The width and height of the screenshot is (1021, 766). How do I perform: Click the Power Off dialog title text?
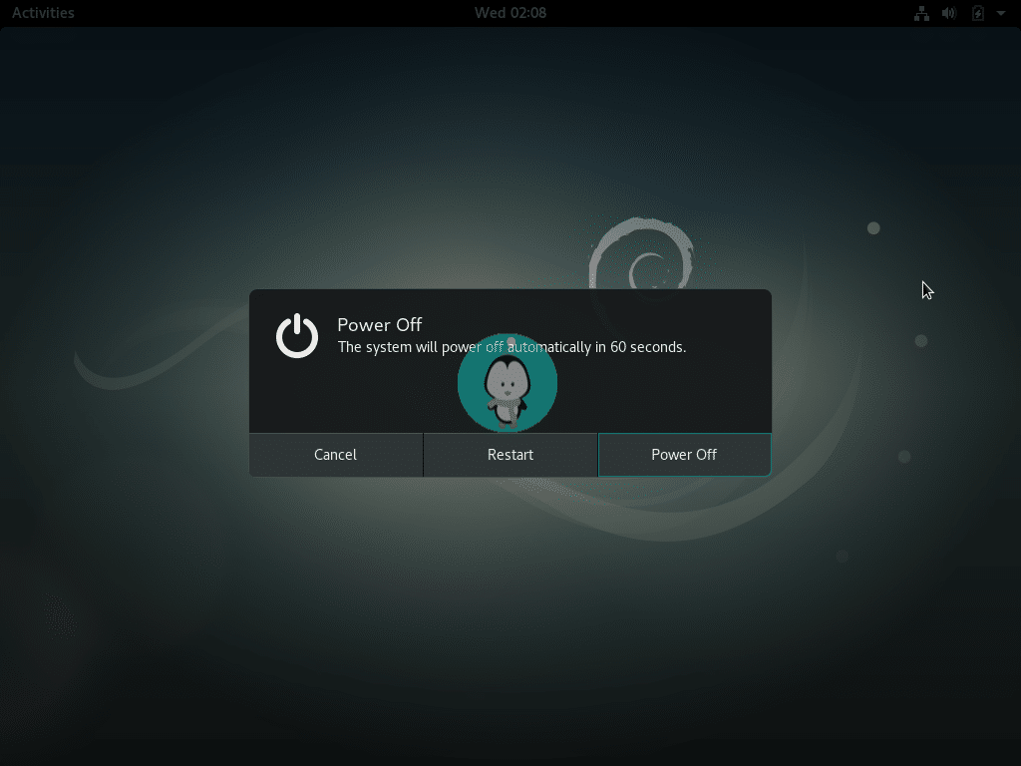[379, 325]
